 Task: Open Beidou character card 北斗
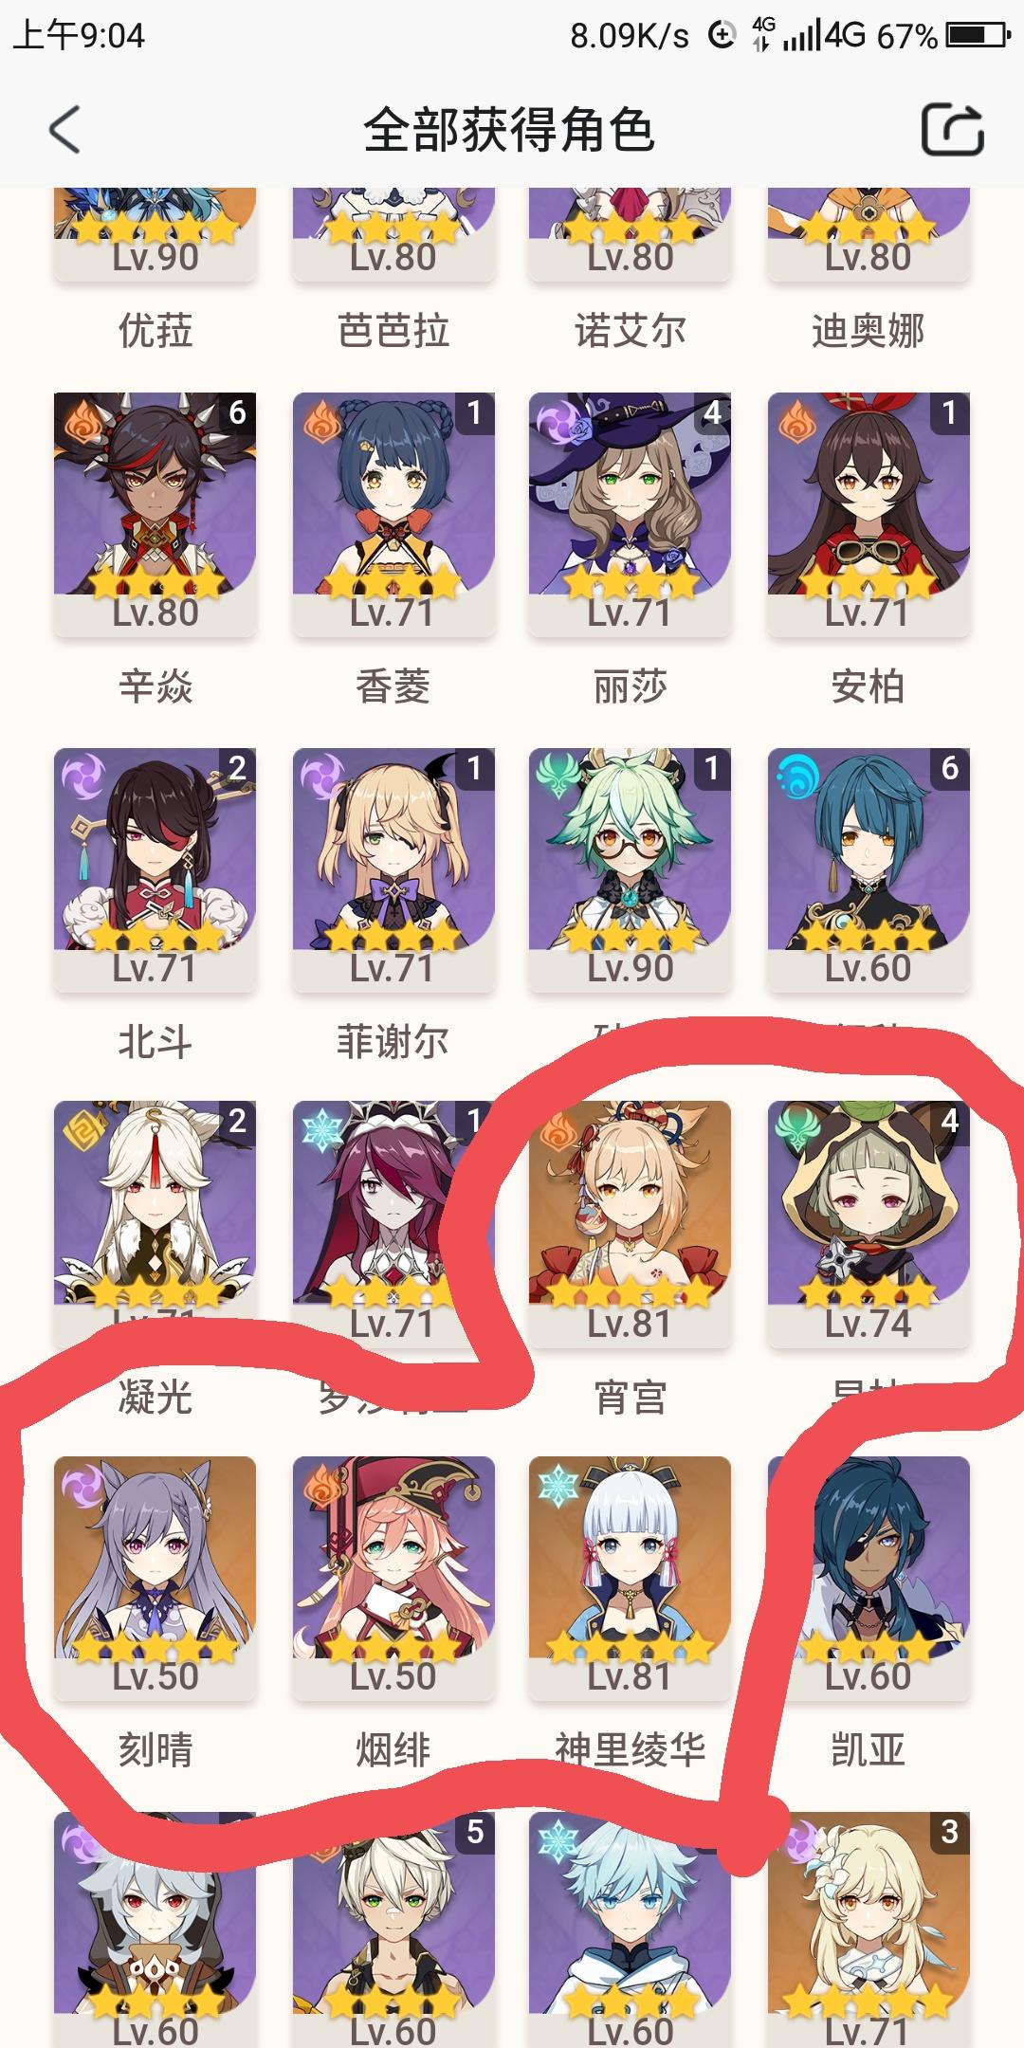(155, 870)
